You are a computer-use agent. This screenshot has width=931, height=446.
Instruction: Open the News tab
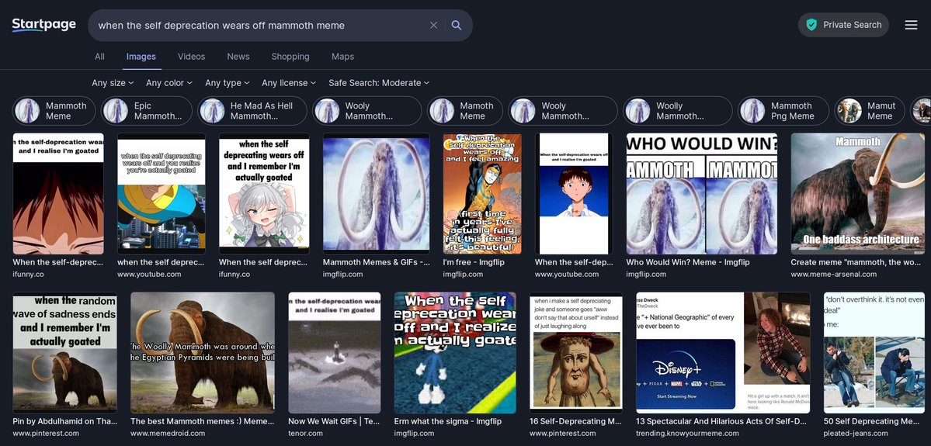click(238, 57)
